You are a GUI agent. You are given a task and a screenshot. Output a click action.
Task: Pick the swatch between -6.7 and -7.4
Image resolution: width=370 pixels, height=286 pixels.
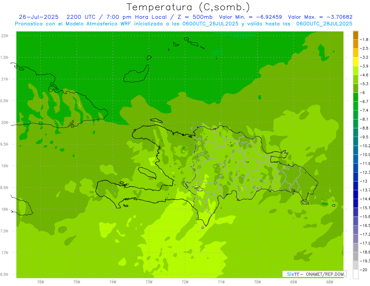click(x=356, y=106)
